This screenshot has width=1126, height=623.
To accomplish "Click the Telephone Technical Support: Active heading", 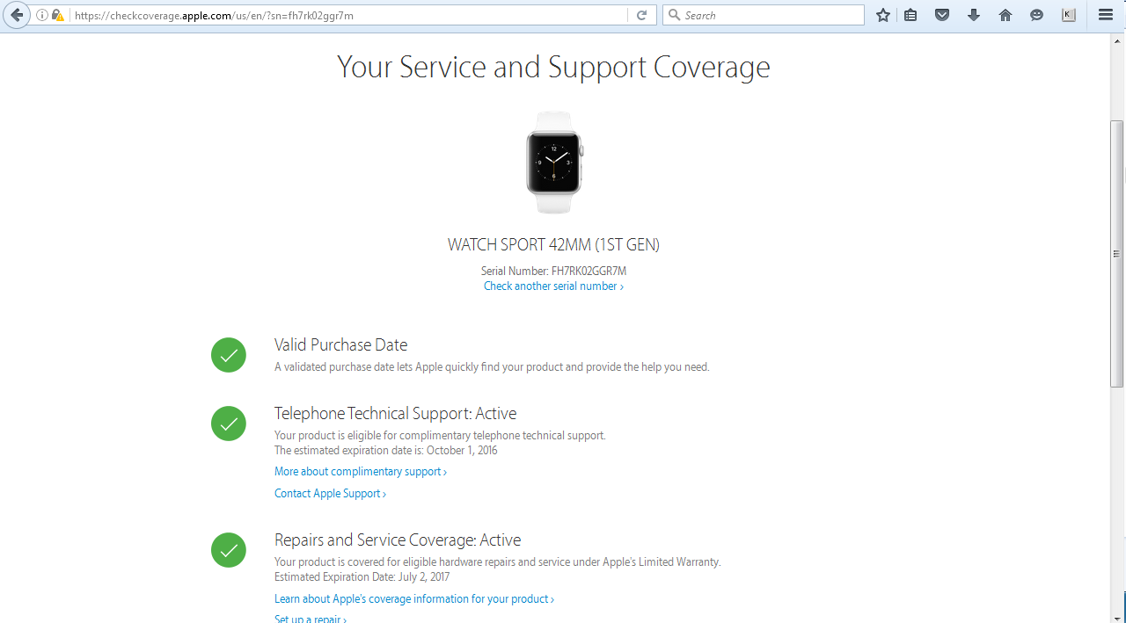I will point(395,414).
